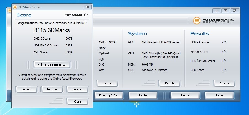The image size is (249, 115).
Task: Open the Graphs feature
Action: 144,95
